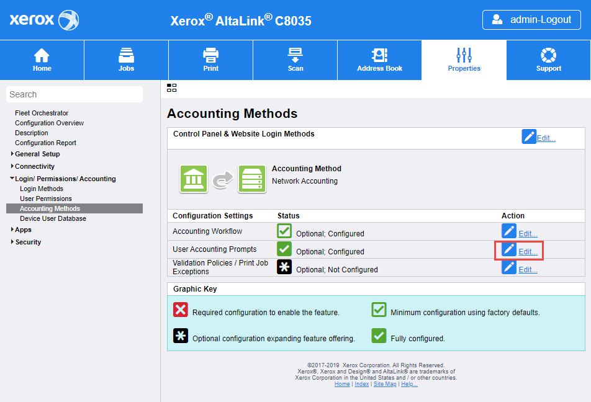Click the green server Network Accounting icon
Viewport: 591px width, 402px height.
[x=252, y=179]
